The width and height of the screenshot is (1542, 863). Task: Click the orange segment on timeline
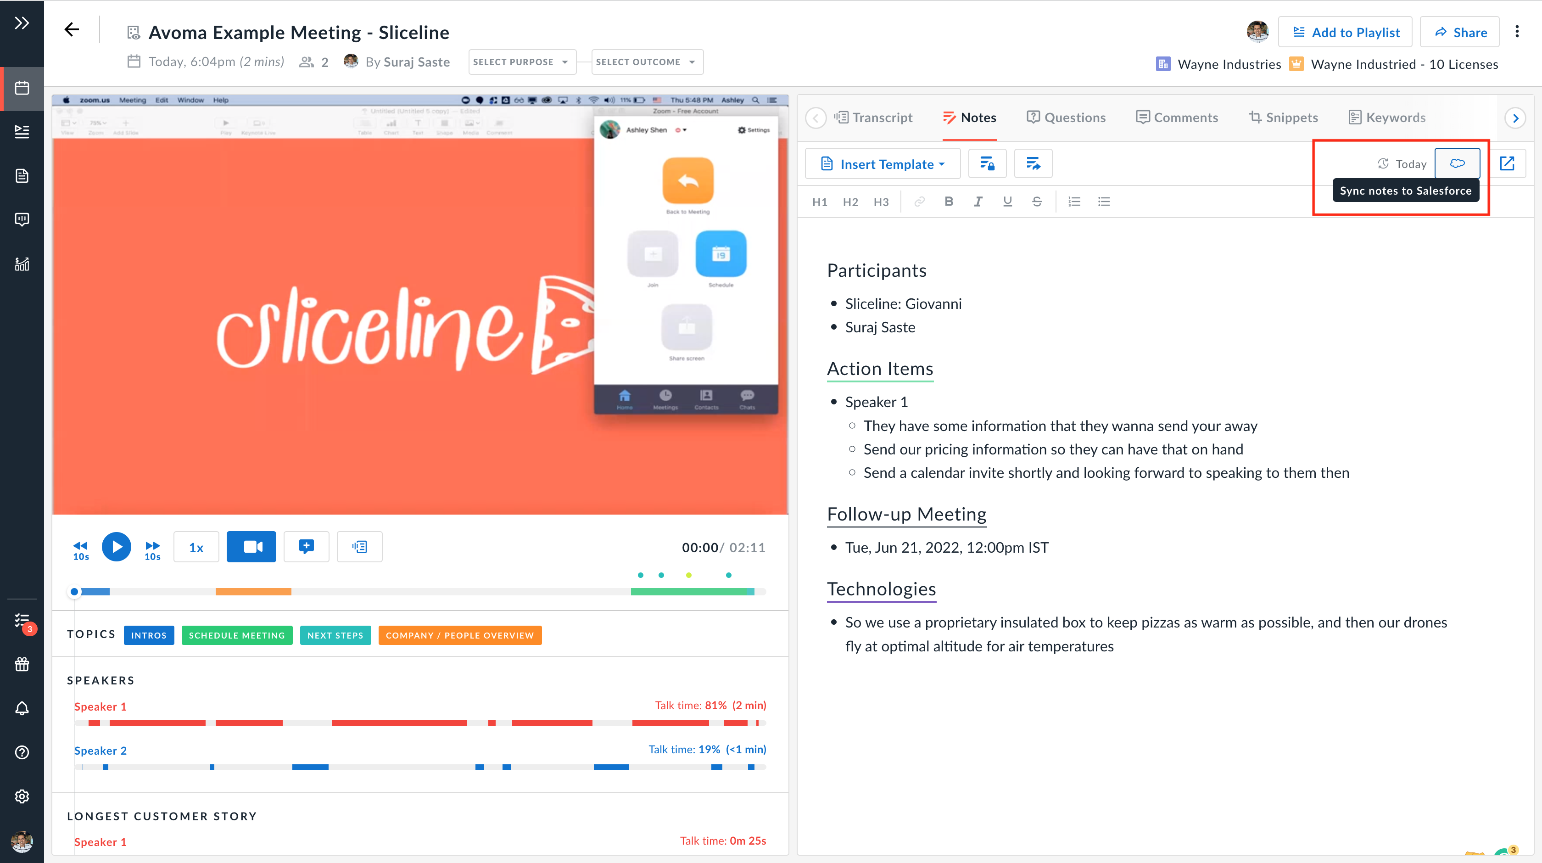[253, 592]
